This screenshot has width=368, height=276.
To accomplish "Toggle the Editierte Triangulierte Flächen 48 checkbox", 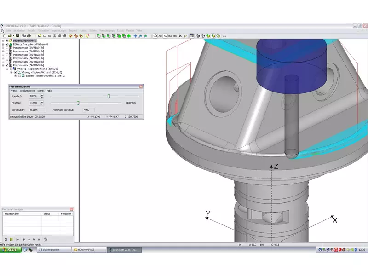I will click(7, 44).
